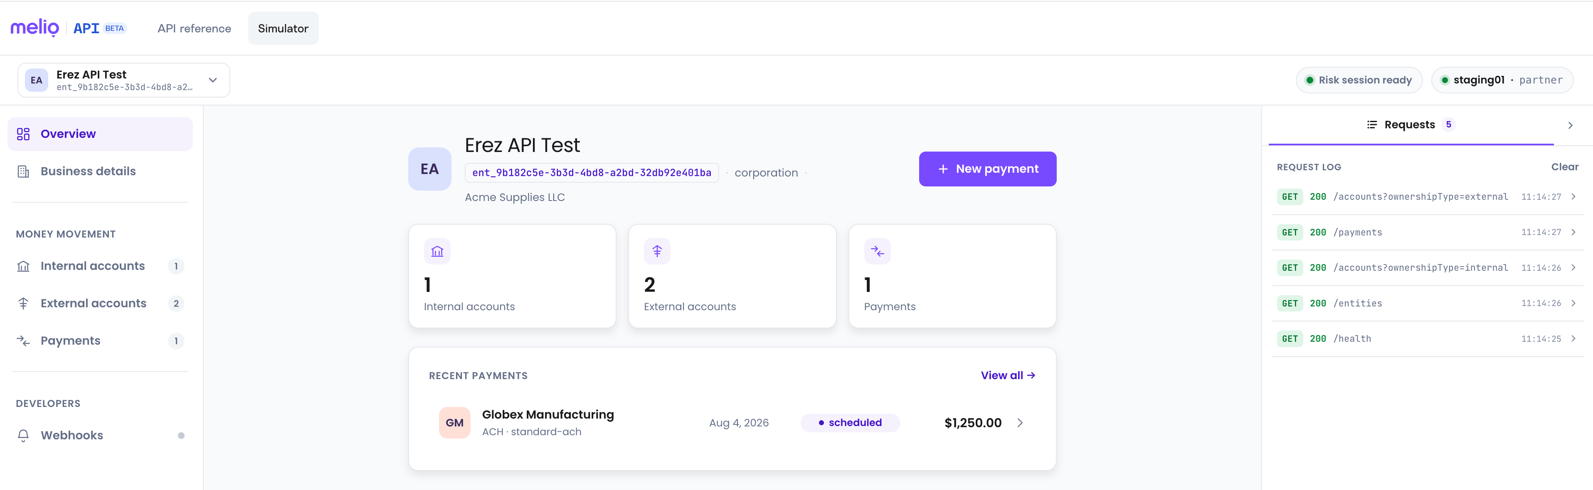The height and width of the screenshot is (490, 1593).
Task: Click the Internal accounts bank icon in sidebar
Action: point(24,266)
